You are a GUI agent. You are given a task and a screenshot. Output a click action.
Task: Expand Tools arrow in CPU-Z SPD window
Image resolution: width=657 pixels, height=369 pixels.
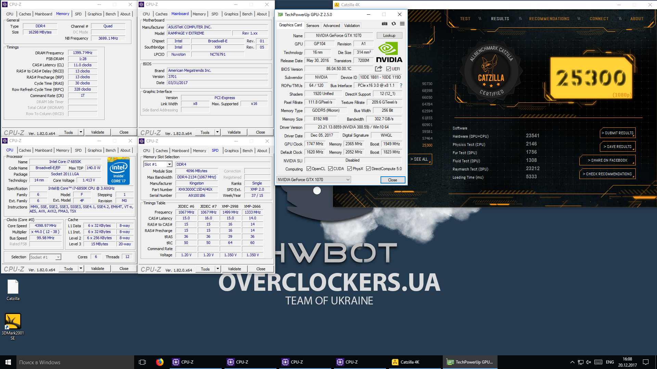point(218,269)
